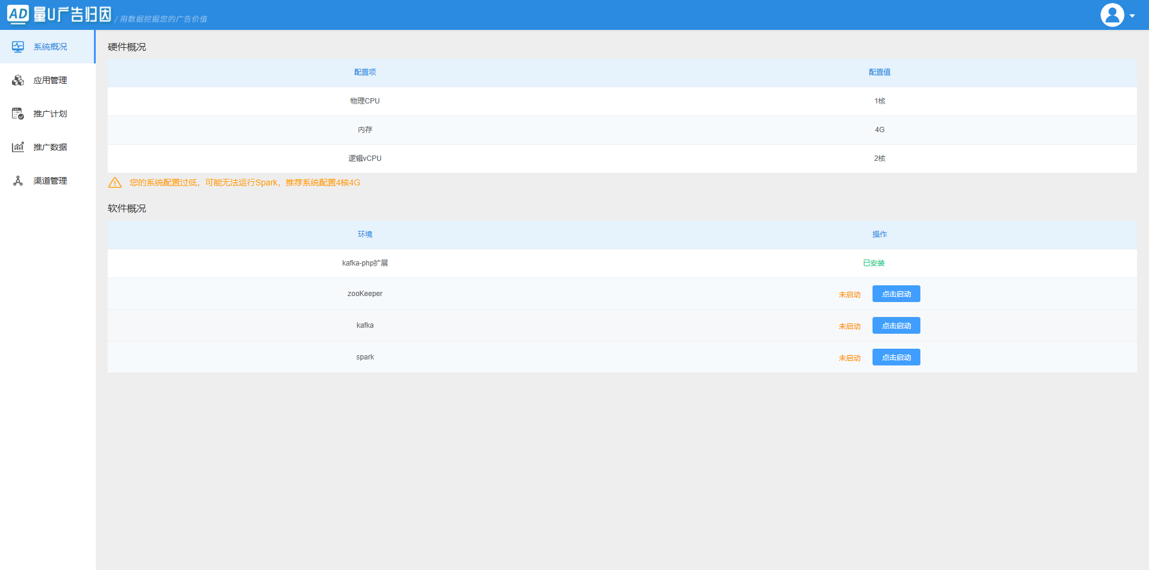Open 推广计划 menu item
The height and width of the screenshot is (570, 1149).
pyautogui.click(x=47, y=114)
